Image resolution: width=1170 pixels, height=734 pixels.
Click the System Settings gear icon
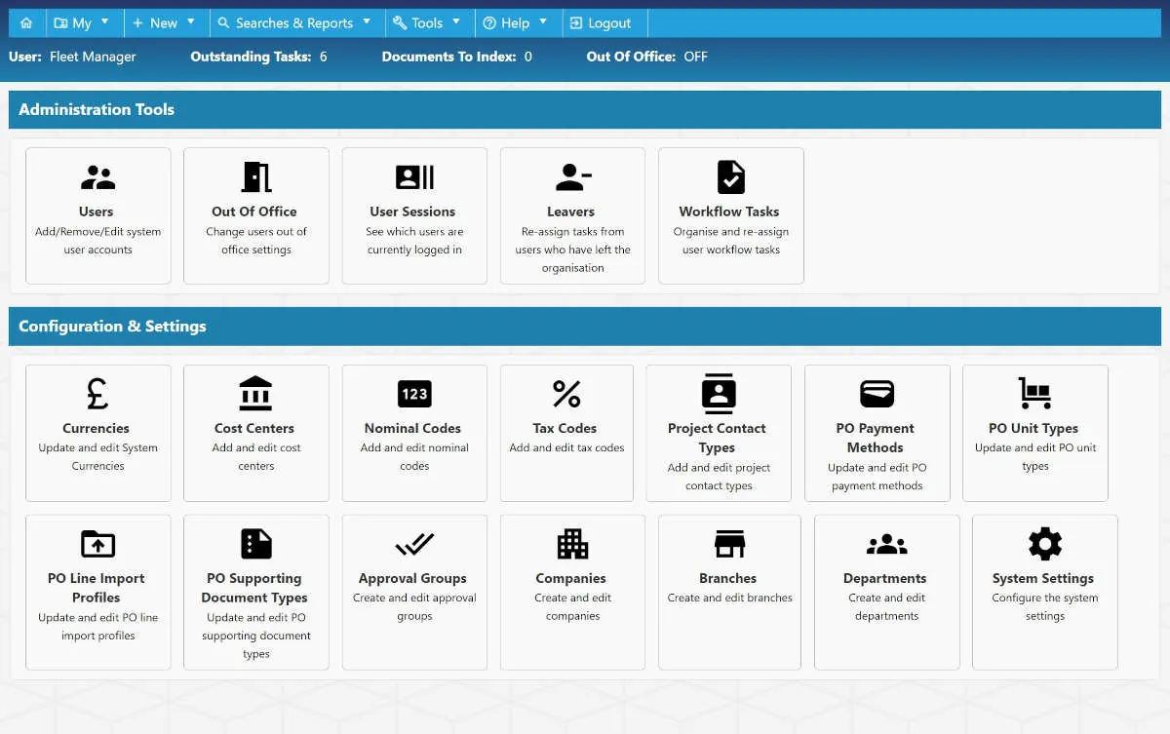click(1044, 544)
